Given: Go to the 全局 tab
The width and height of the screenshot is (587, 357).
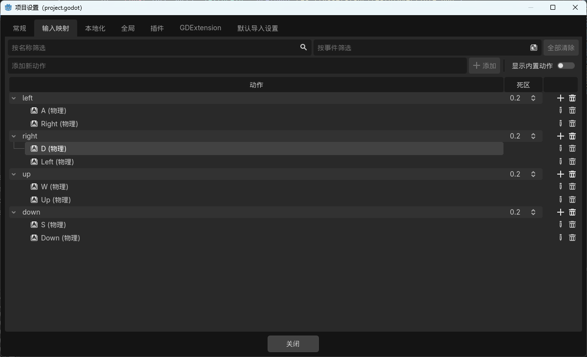Looking at the screenshot, I should click(128, 28).
